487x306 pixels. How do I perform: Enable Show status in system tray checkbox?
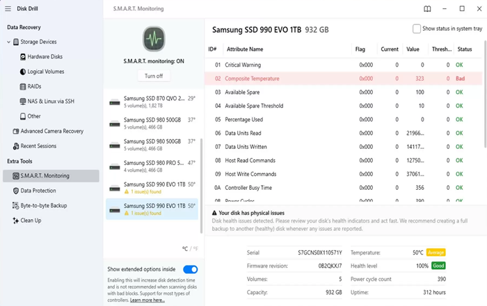pos(417,29)
